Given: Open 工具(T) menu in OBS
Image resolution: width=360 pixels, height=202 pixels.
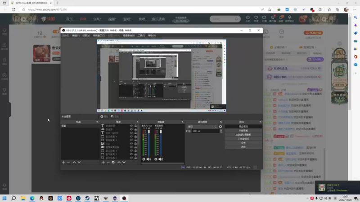Looking at the screenshot, I should click(141, 35).
